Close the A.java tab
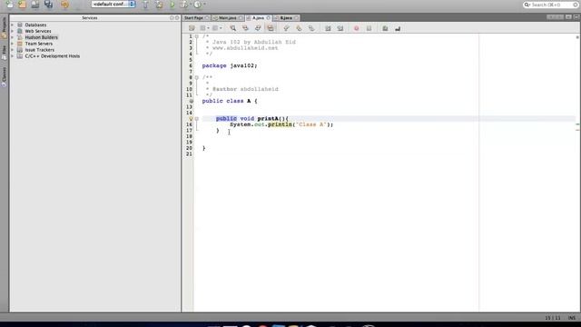The height and width of the screenshot is (327, 581). (269, 18)
